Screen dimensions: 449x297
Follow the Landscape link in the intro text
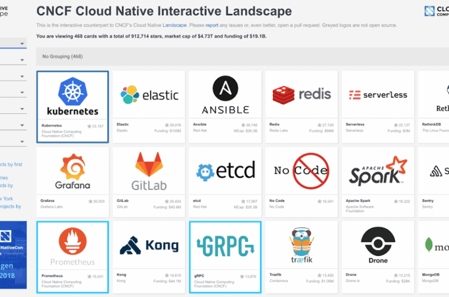(174, 26)
